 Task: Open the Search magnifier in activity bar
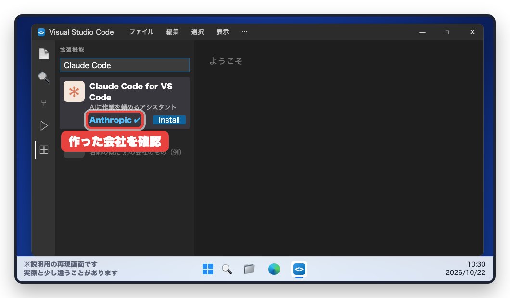pyautogui.click(x=44, y=77)
